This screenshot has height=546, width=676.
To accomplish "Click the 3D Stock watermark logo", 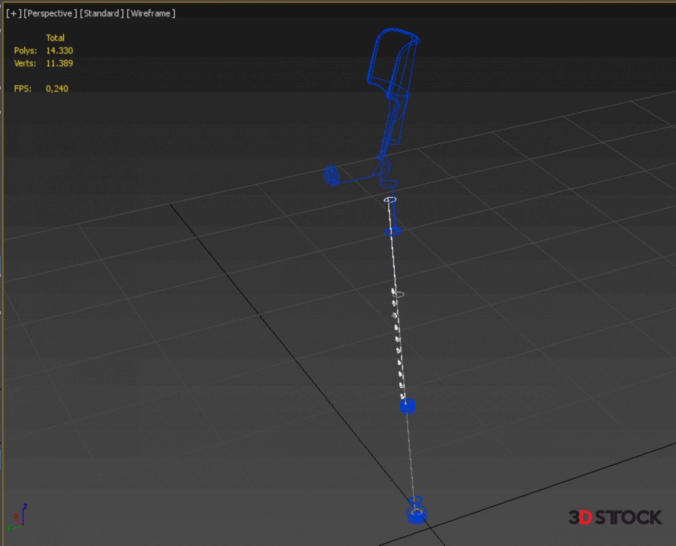I will pos(615,517).
